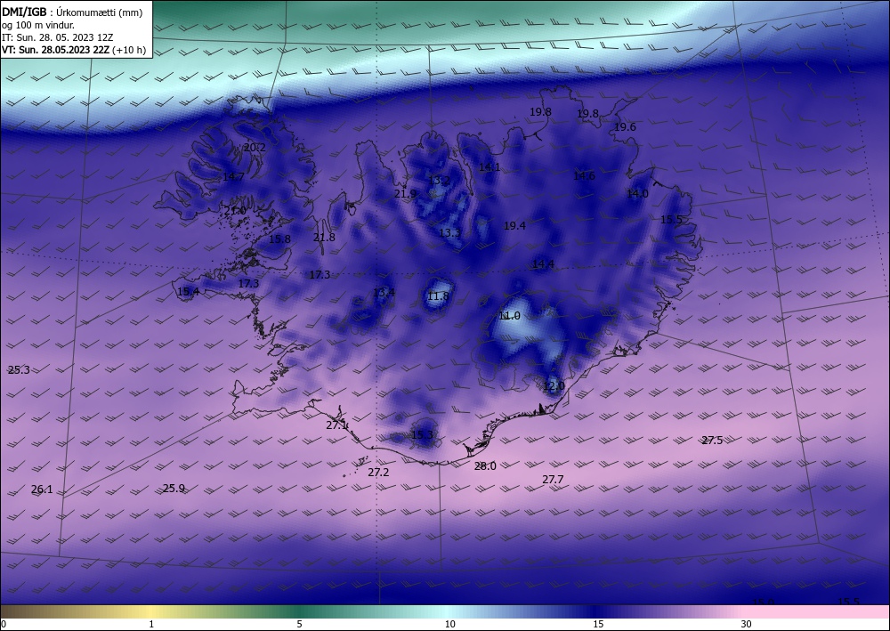The image size is (890, 631).
Task: Select the 'VT: Sun. 28.05.2023 22Z' valid time line
Action: [55, 50]
